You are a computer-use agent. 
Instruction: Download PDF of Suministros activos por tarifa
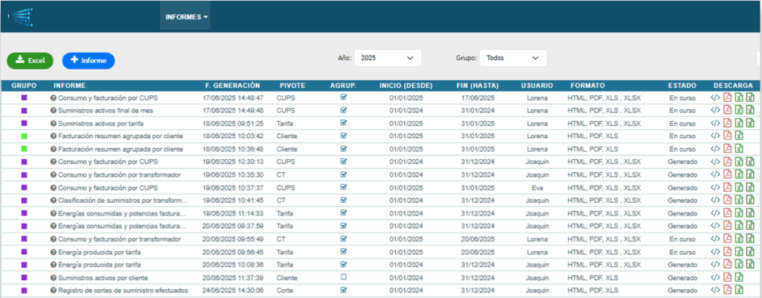(728, 123)
